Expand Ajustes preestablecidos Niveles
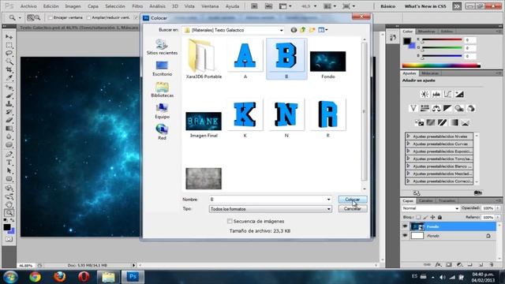Viewport: 505px width, 284px height. tap(409, 136)
